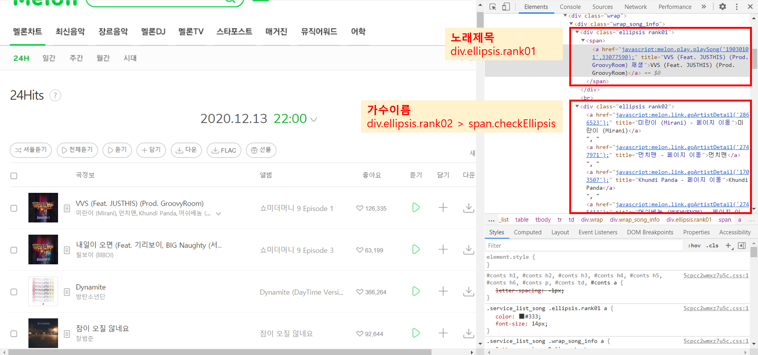This screenshot has width=758, height=355.
Task: Click 전체듣기 play all button
Action: [x=77, y=150]
